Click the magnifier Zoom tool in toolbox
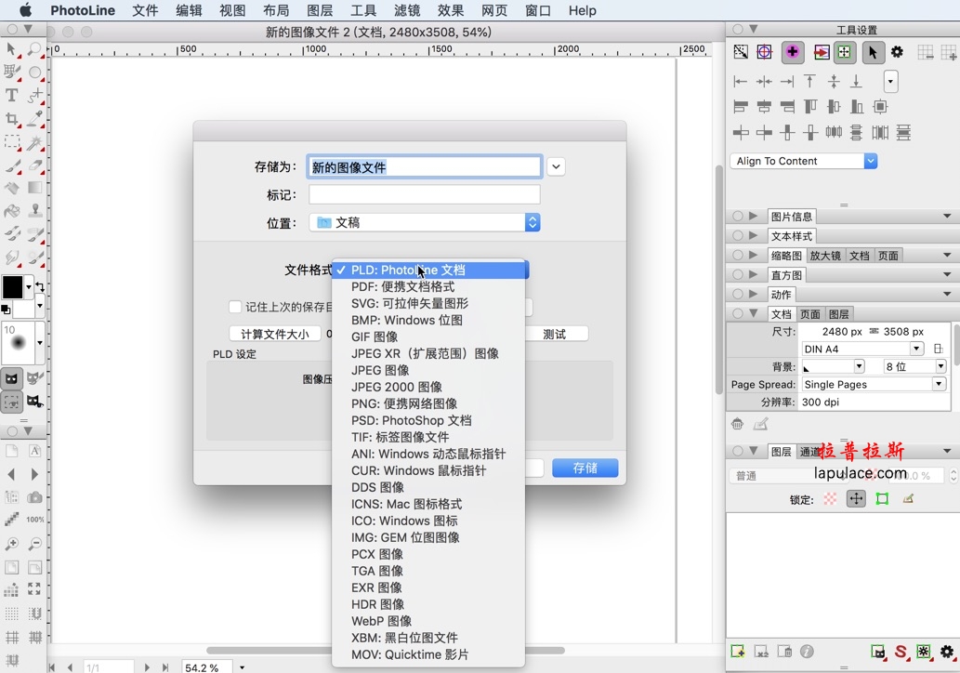This screenshot has height=673, width=960. [x=35, y=49]
